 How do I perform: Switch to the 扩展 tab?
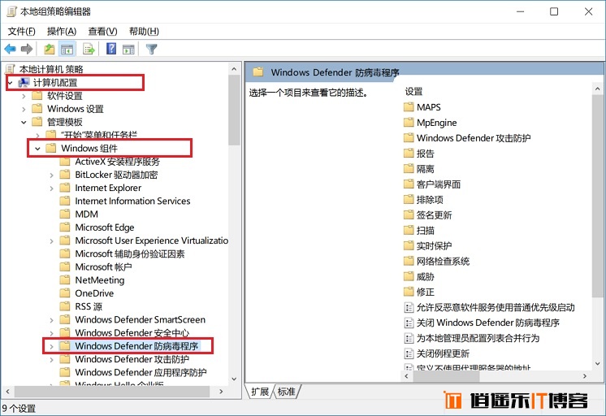point(260,392)
